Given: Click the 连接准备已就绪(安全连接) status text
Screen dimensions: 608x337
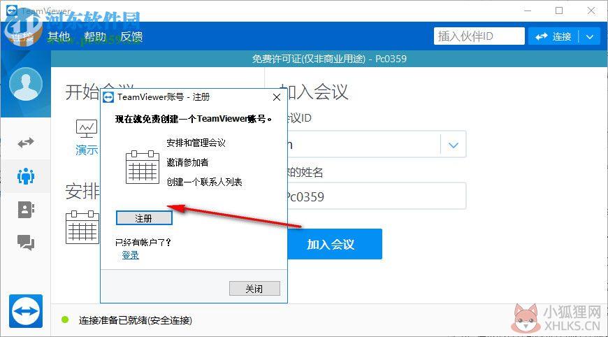Looking at the screenshot, I should (x=136, y=320).
